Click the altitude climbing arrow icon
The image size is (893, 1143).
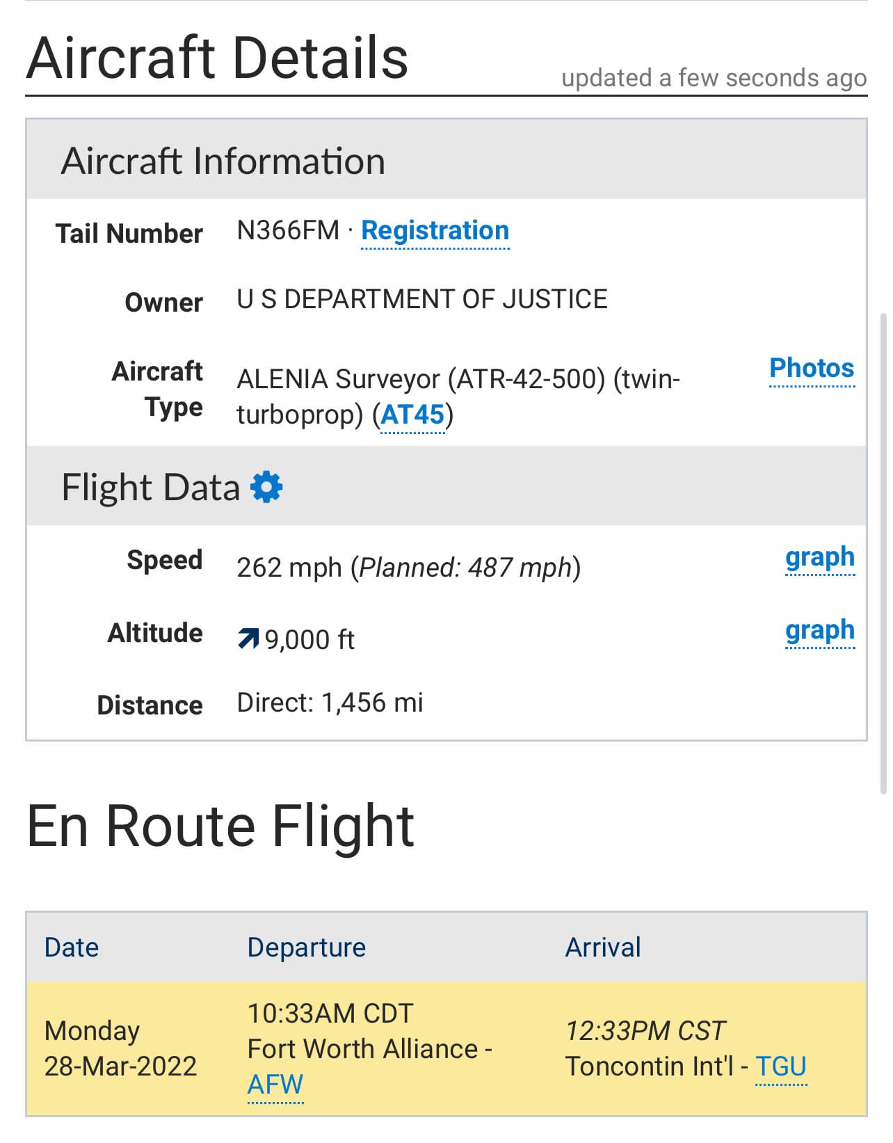click(x=248, y=638)
